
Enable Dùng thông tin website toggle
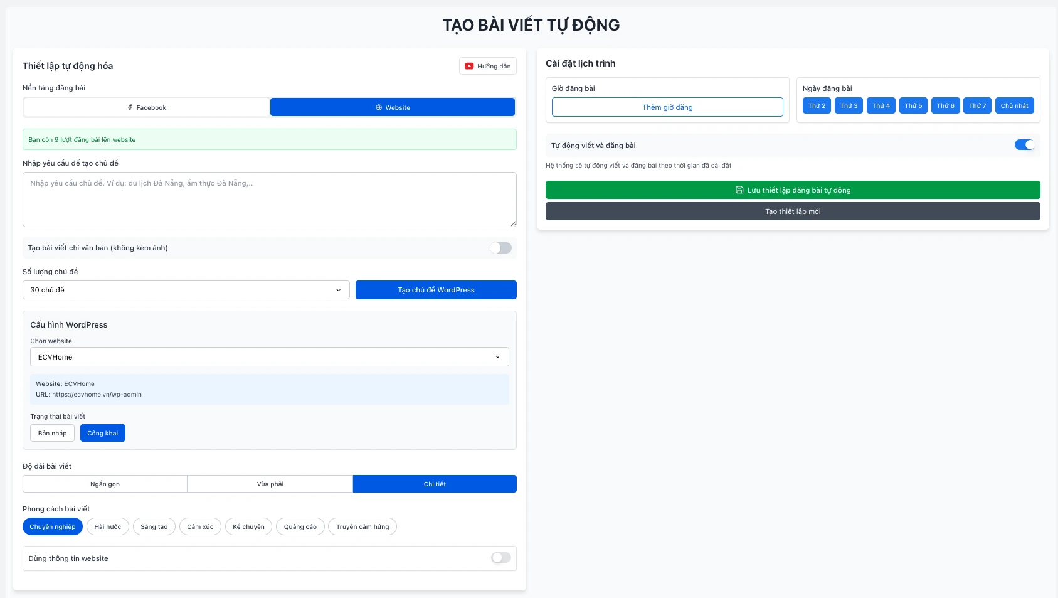(x=500, y=558)
